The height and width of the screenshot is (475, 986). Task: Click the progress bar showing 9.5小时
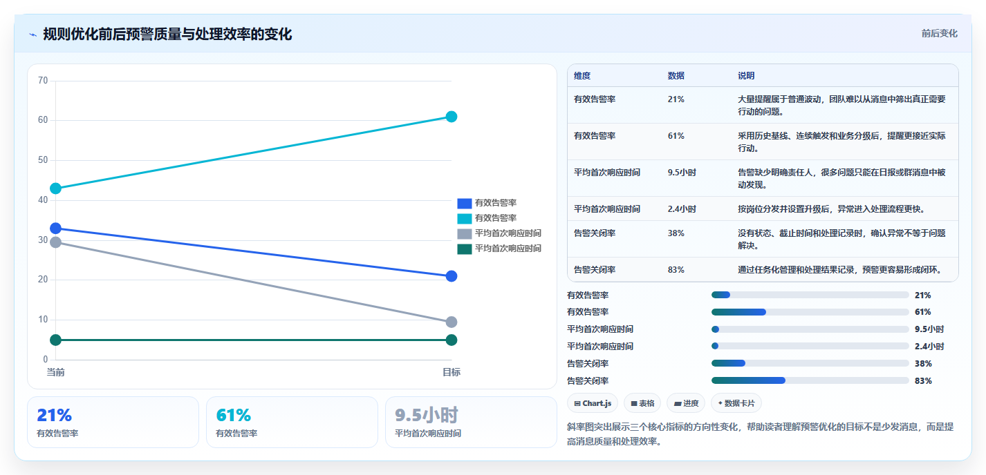click(810, 329)
